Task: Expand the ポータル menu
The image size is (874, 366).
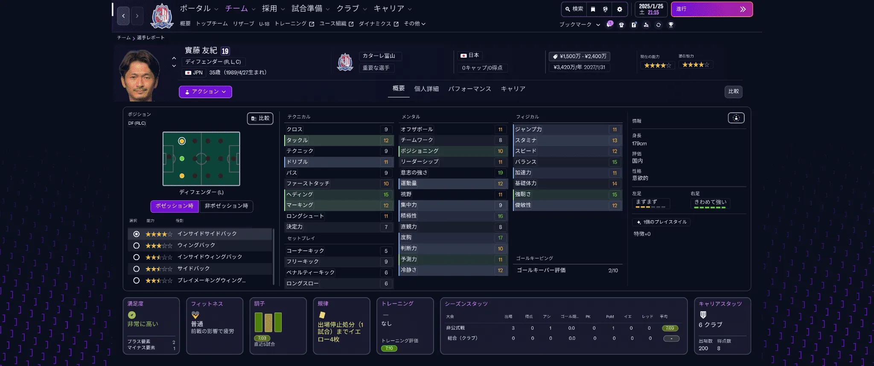Action: coord(199,9)
